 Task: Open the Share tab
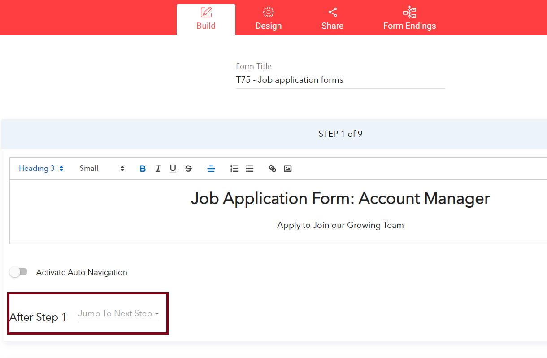(x=332, y=18)
